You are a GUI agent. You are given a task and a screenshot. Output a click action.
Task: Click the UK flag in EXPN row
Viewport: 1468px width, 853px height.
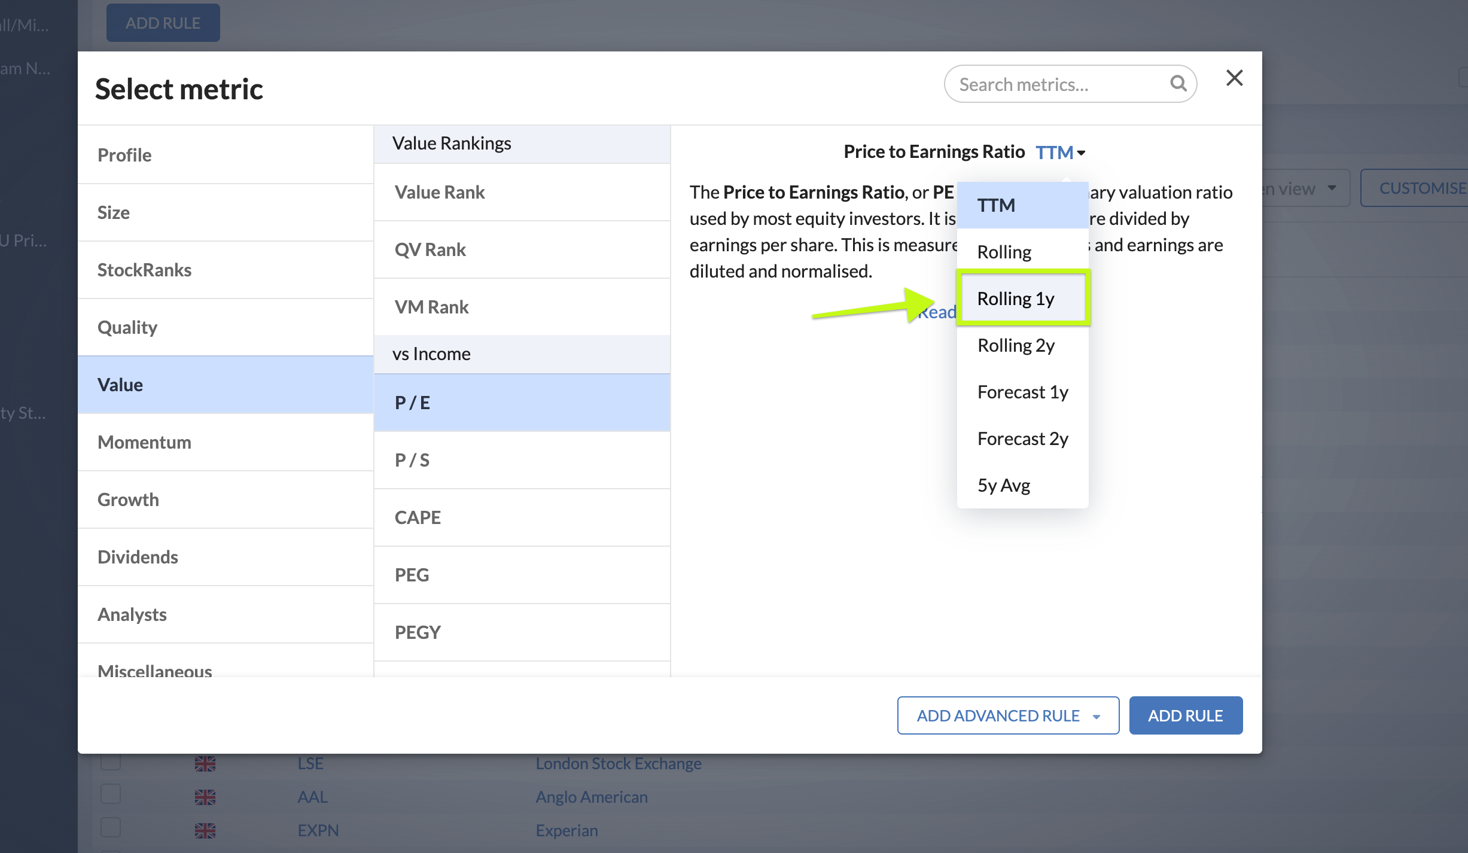205,831
